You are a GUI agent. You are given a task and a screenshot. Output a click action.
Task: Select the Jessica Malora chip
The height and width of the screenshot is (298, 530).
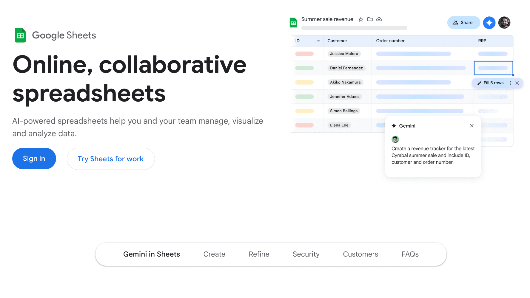coord(344,54)
